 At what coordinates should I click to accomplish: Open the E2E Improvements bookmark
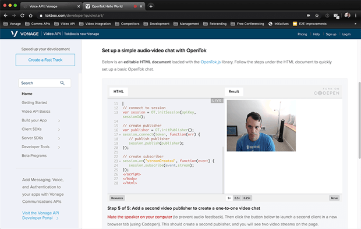(x=310, y=24)
